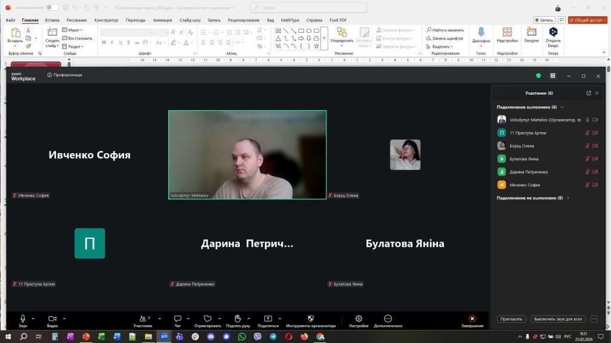This screenshot has height=343, width=611.
Task: Open Host tools shield icon
Action: coord(310,319)
